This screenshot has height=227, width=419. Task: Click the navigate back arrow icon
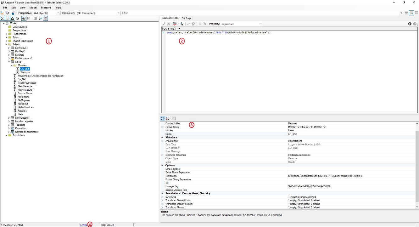click(x=410, y=24)
